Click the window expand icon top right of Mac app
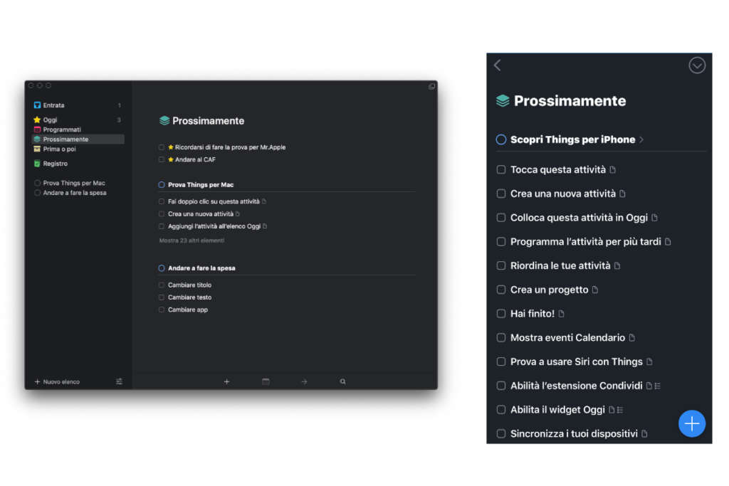729x486 pixels. pyautogui.click(x=431, y=86)
